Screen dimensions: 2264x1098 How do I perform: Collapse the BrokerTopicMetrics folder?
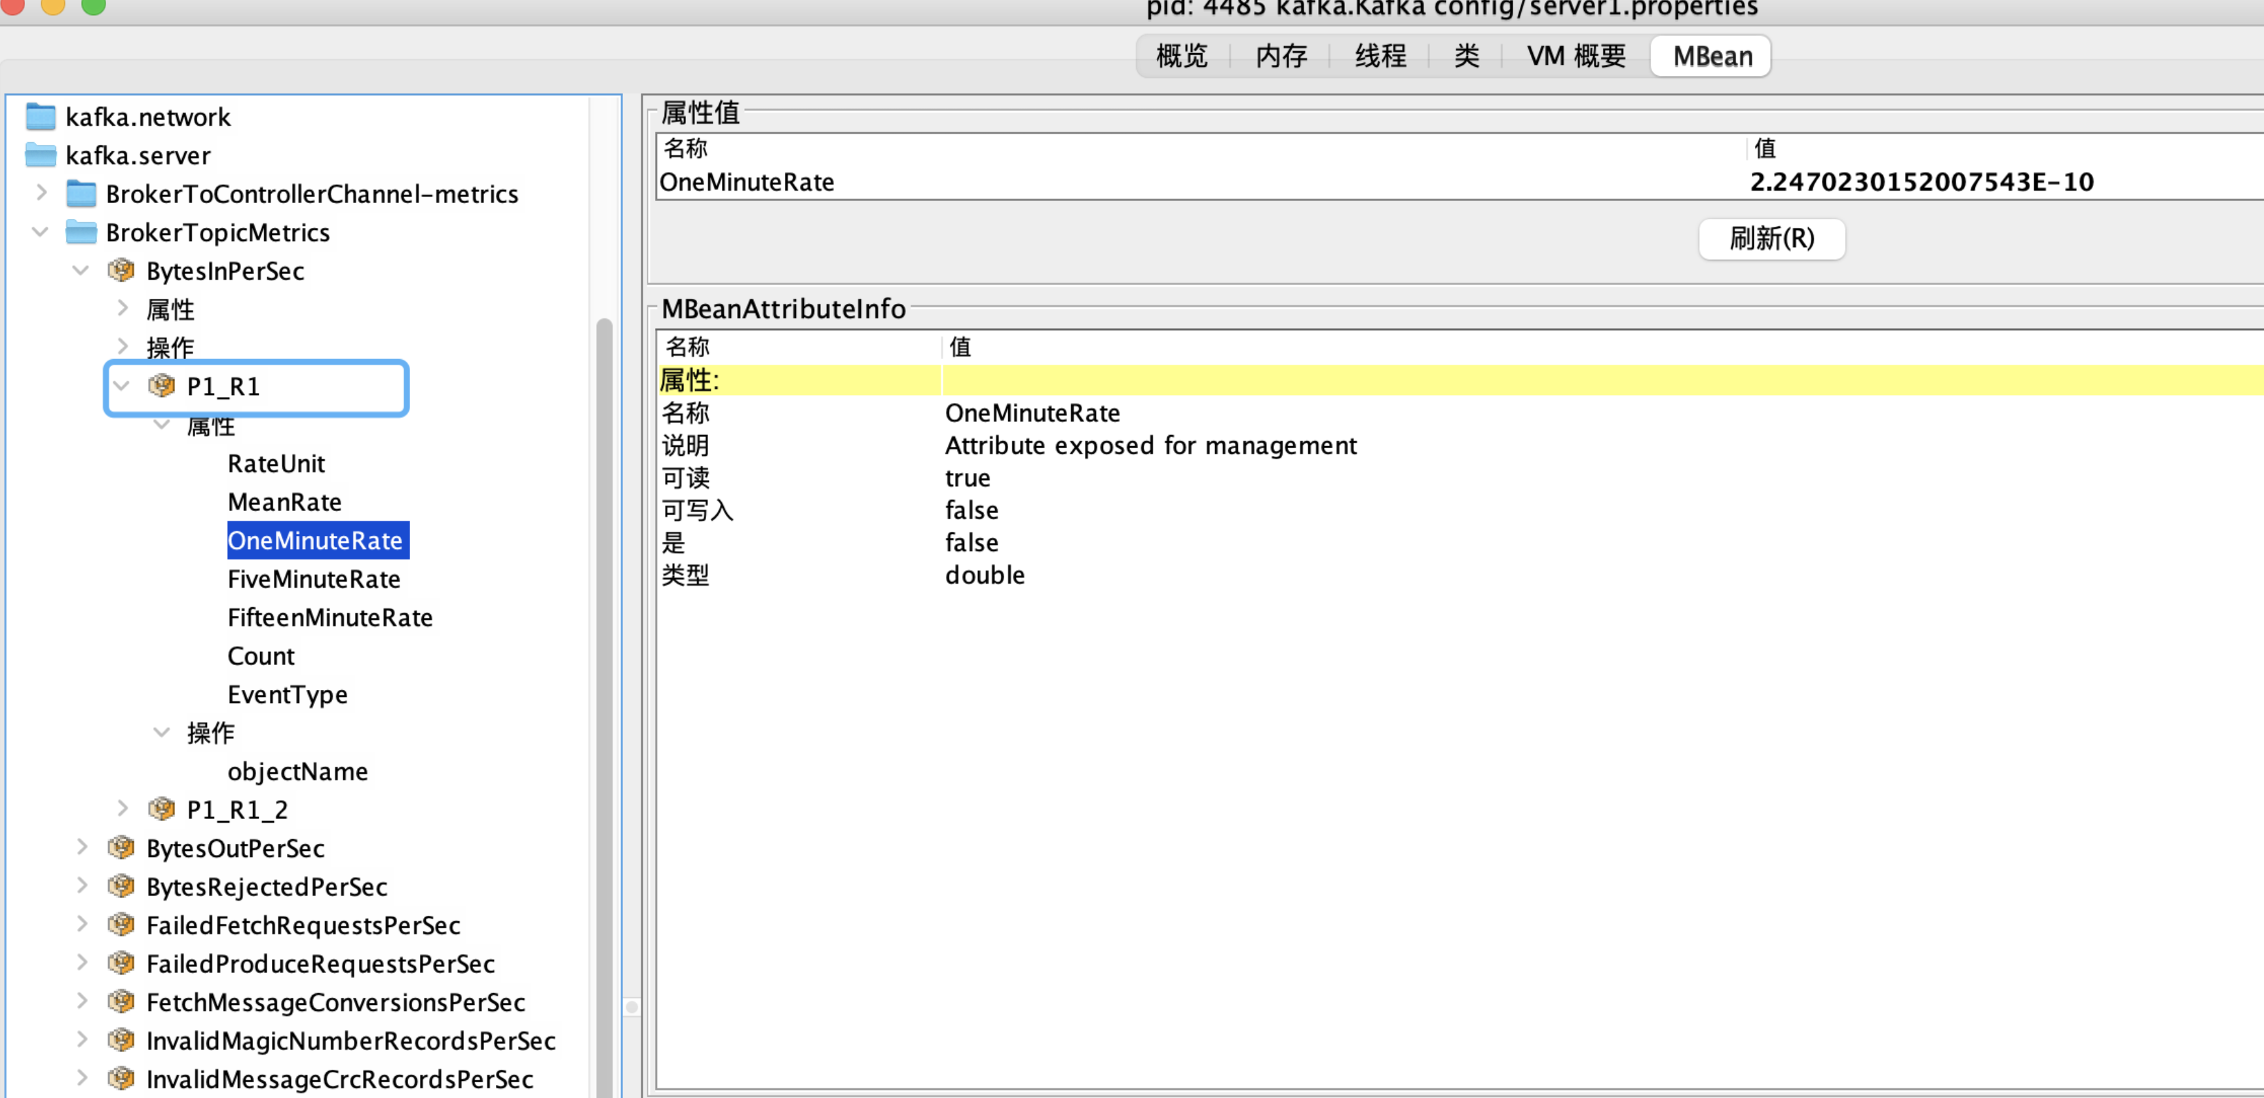pos(41,232)
